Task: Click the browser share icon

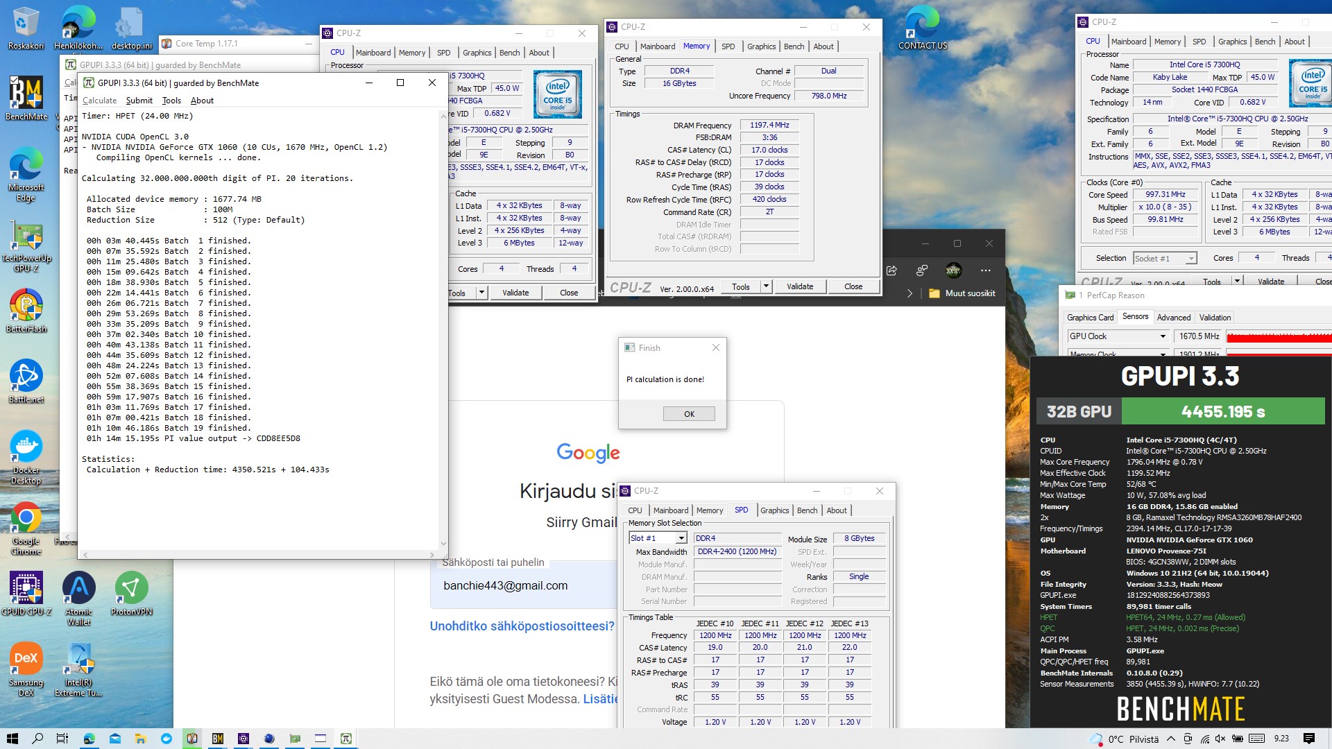Action: click(891, 270)
